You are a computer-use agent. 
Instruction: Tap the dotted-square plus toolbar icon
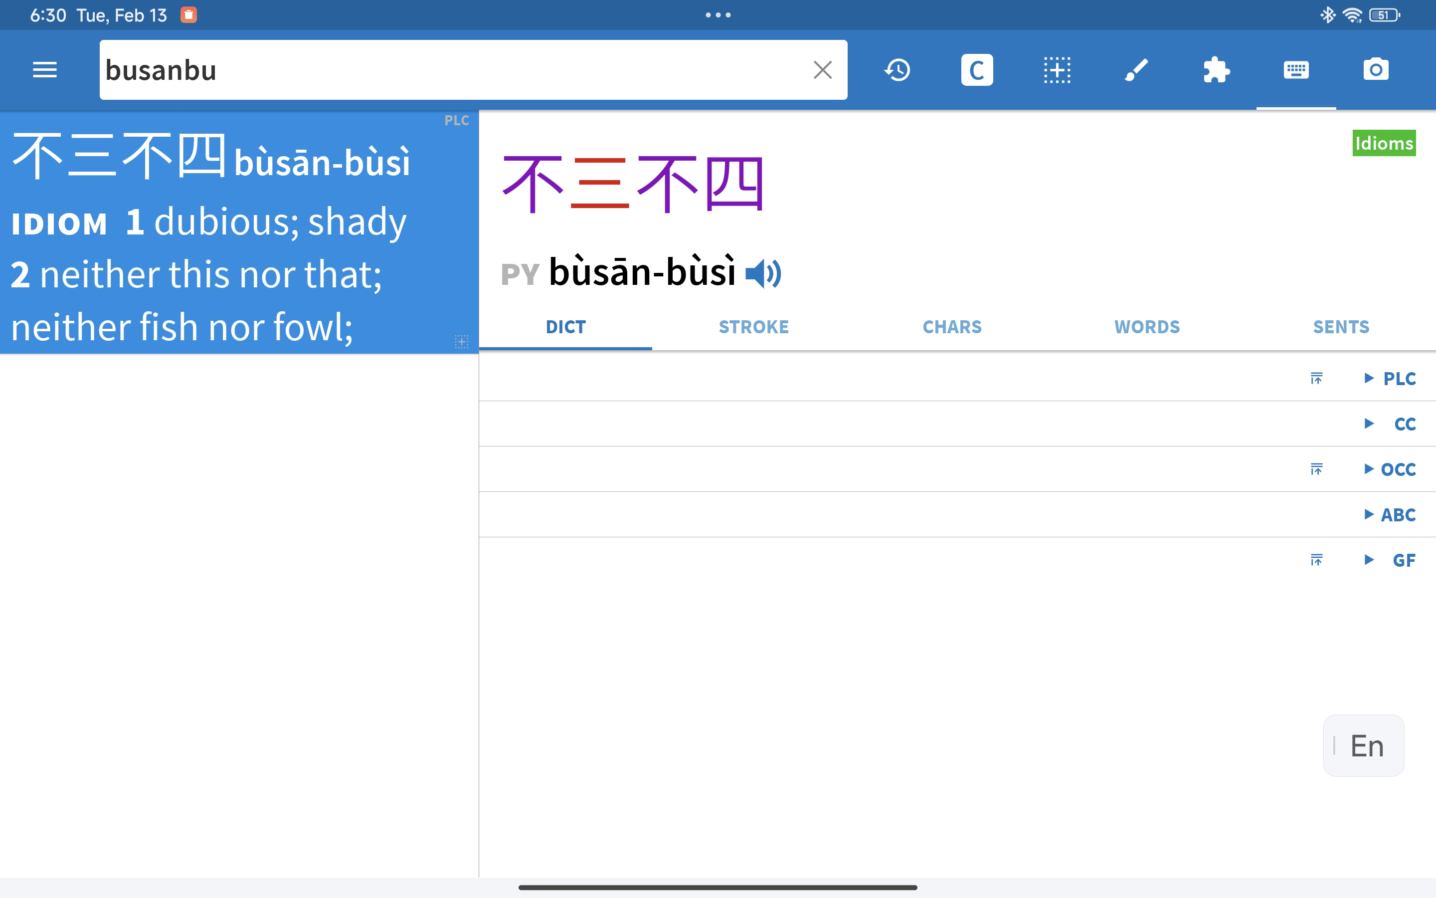tap(1057, 70)
